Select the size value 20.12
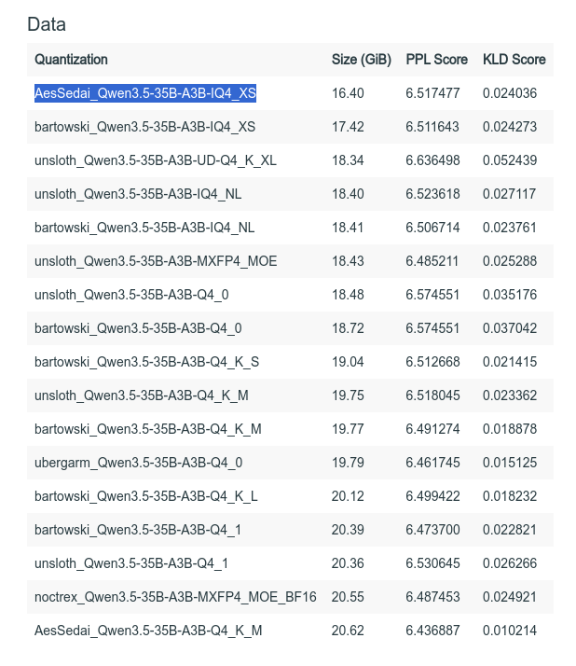This screenshot has width=576, height=666. pyautogui.click(x=348, y=496)
